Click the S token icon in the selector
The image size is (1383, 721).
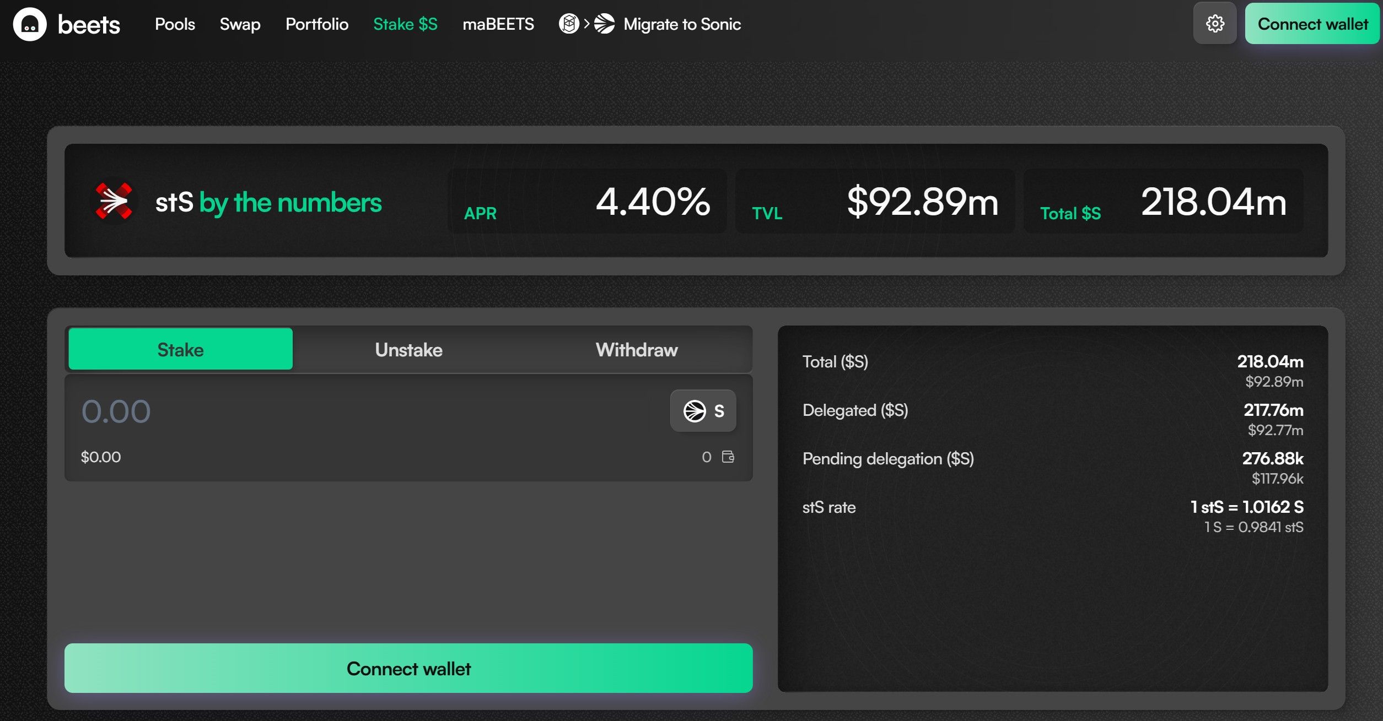695,411
